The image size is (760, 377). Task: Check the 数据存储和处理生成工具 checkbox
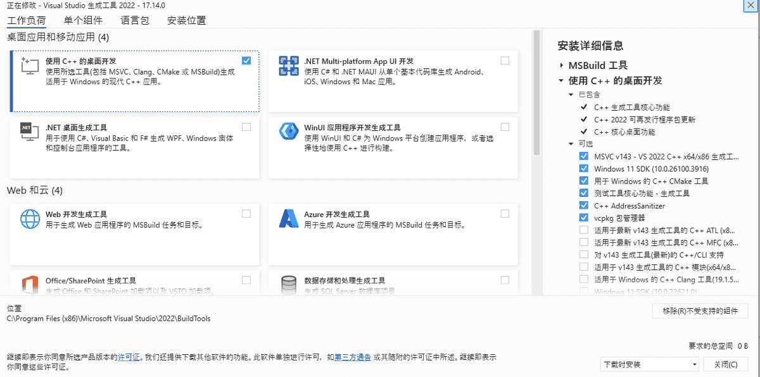(505, 280)
